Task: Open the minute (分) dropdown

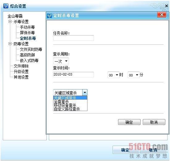Action: [134, 75]
